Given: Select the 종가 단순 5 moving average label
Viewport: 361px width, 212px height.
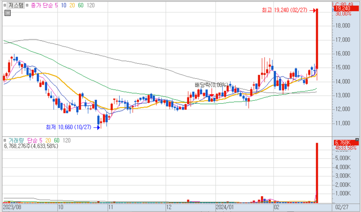Looking at the screenshot, I should (x=44, y=5).
